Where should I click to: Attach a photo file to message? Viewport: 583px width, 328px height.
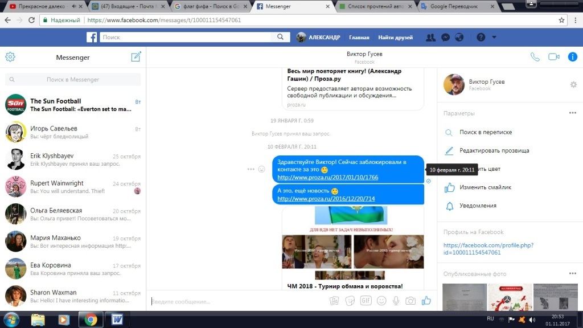pos(334,301)
